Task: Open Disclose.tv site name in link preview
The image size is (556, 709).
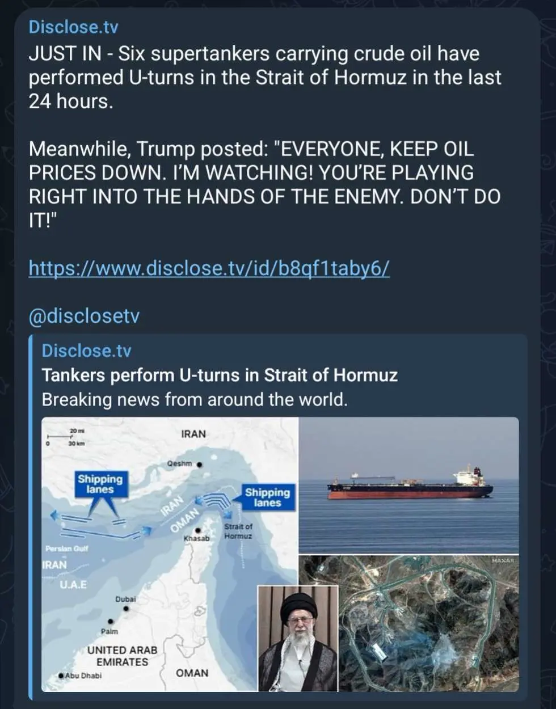Action: point(86,351)
